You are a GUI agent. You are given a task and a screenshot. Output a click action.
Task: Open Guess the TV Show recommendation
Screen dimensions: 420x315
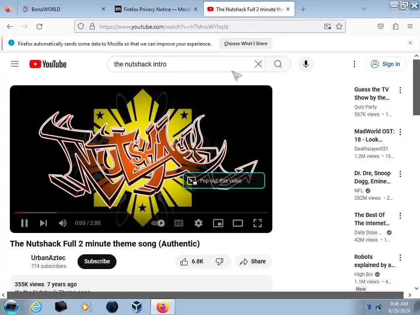[x=372, y=94]
